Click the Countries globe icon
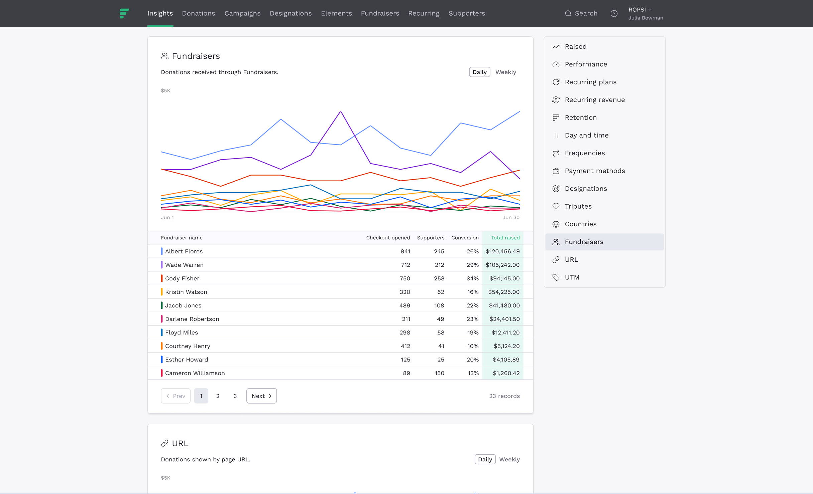Image resolution: width=813 pixels, height=494 pixels. pyautogui.click(x=556, y=224)
